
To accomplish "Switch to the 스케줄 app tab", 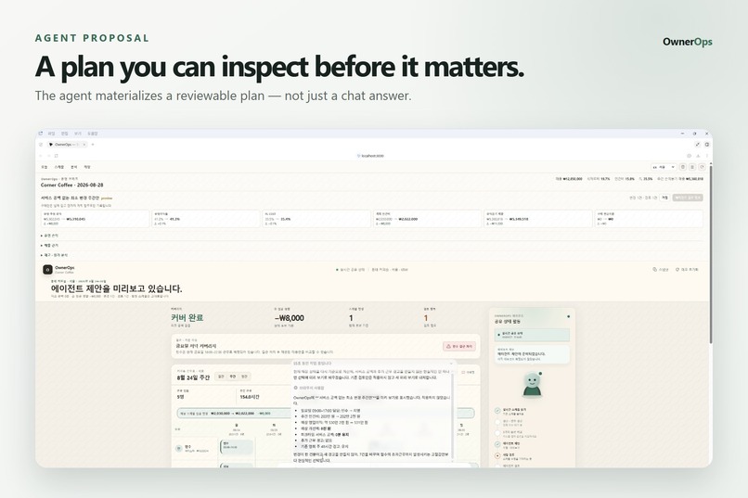I will 59,167.
